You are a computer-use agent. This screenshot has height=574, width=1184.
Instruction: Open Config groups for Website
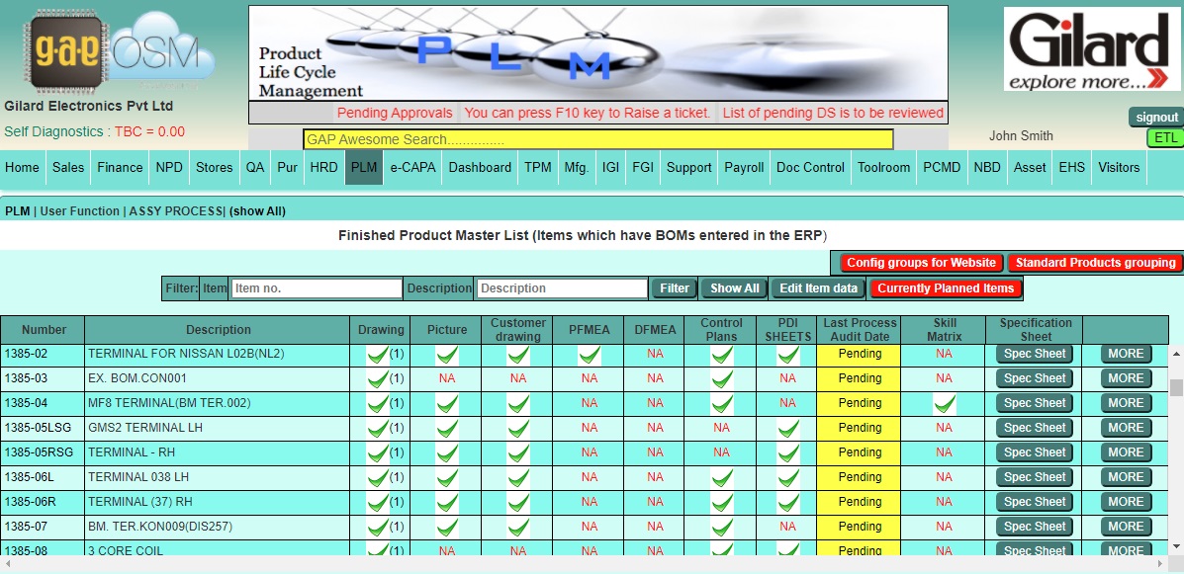coord(921,263)
